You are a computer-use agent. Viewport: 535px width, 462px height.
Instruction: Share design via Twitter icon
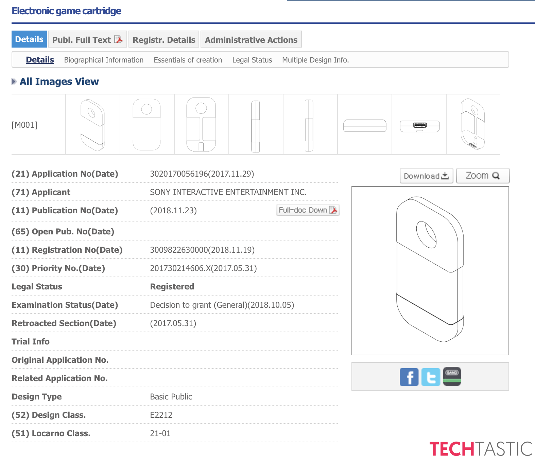click(x=431, y=377)
